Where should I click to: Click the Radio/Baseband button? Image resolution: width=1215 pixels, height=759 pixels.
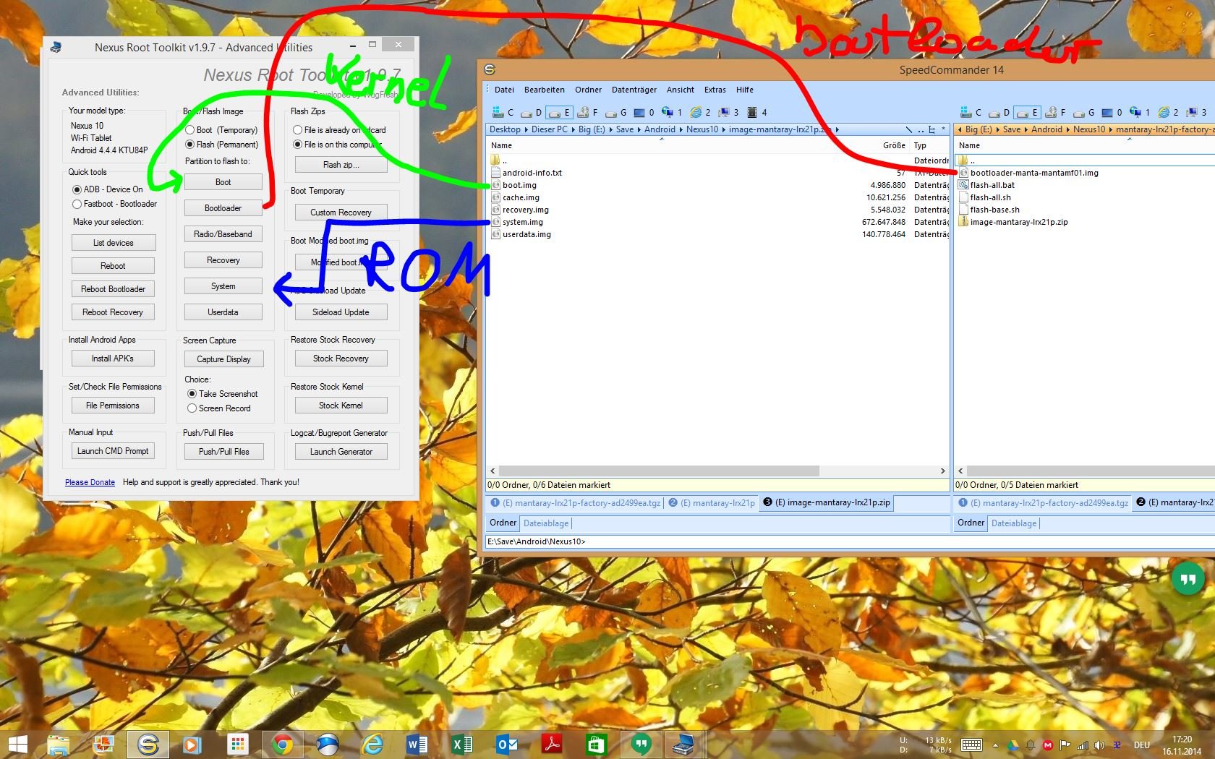click(223, 234)
